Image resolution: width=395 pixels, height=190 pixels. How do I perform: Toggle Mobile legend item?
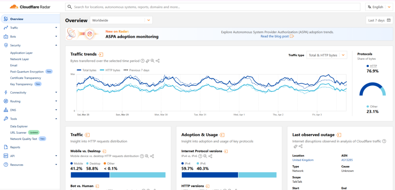(77, 163)
